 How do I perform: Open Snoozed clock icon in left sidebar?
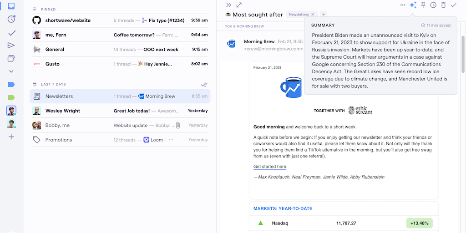click(x=11, y=19)
